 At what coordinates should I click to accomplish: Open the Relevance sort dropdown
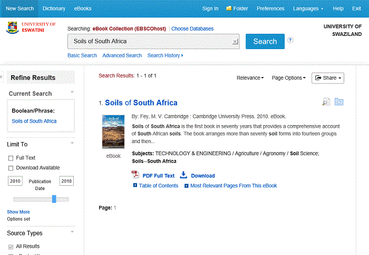coord(250,78)
